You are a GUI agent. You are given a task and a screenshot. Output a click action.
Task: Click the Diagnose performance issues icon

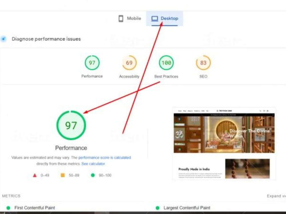pyautogui.click(x=3, y=39)
